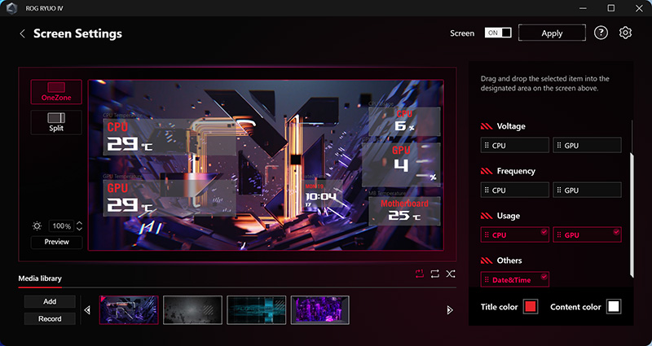Select the Voltage CPU item
652x346 pixels.
pyautogui.click(x=515, y=146)
